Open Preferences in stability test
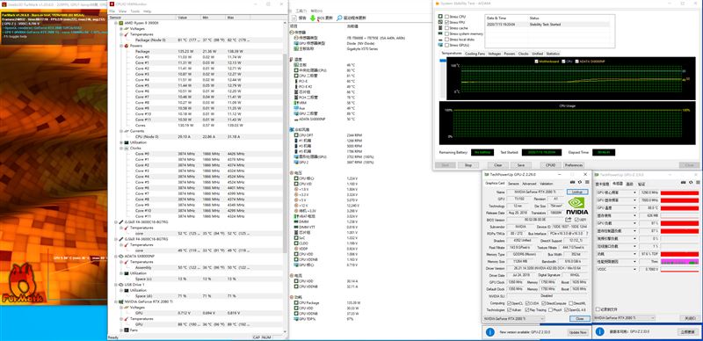Screen dimensions: 703x341 [574, 165]
